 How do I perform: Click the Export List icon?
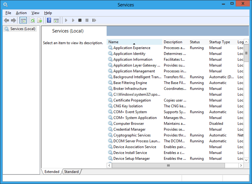(39, 20)
